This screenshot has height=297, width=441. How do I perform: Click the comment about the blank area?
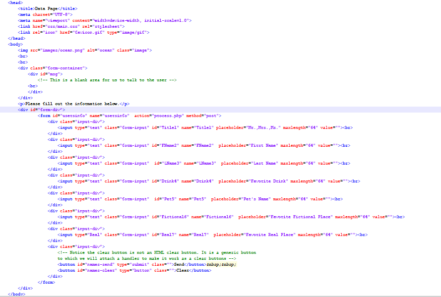pyautogui.click(x=107, y=80)
